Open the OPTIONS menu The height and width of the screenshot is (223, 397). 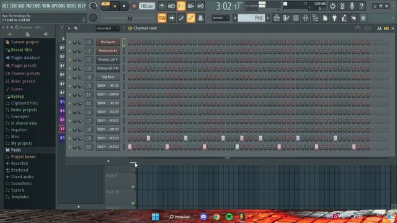click(x=58, y=6)
